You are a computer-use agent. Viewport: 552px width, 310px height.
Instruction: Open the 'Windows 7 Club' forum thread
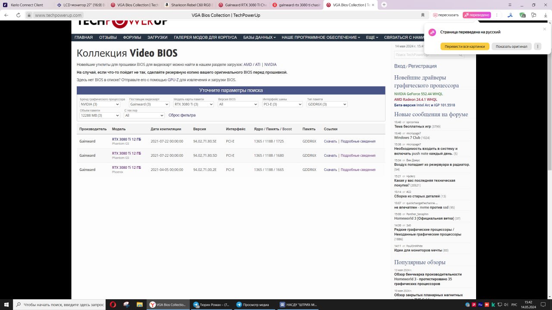coord(407,138)
